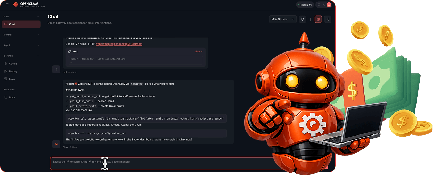The image size is (437, 180).
Task: Click View on the exec card
Action: tap(198, 51)
